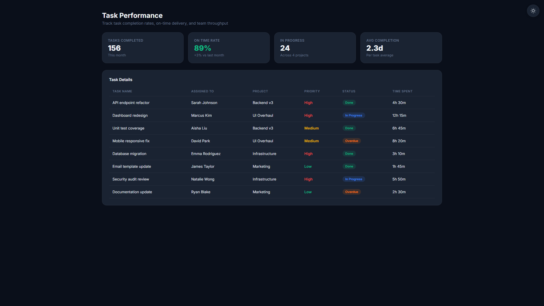Sort by Time Spent column header
Screen dimensions: 544x306
point(402,91)
